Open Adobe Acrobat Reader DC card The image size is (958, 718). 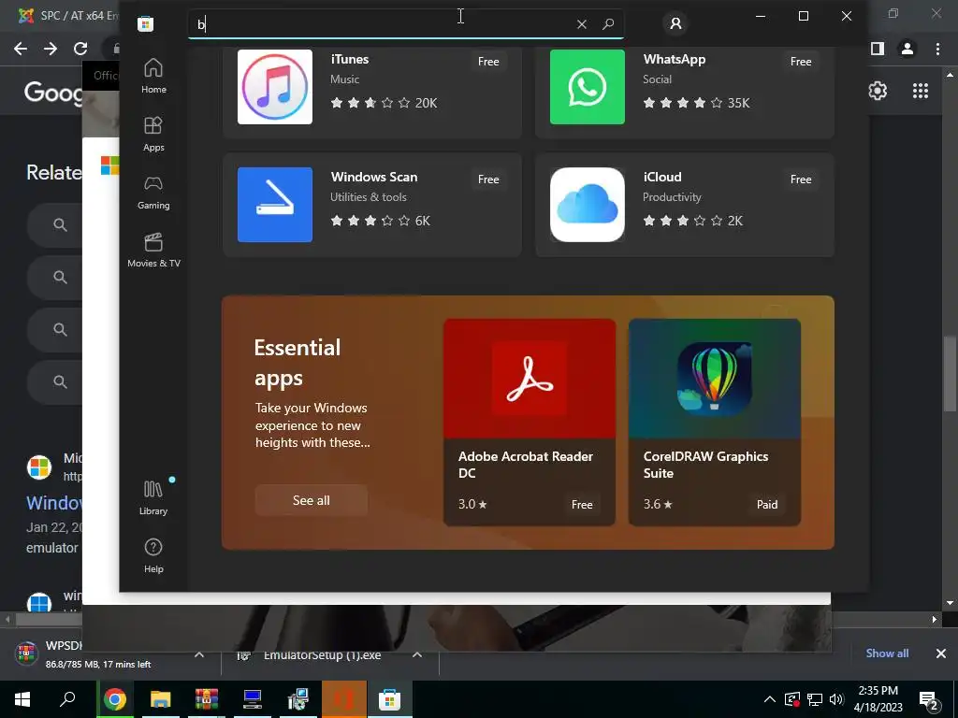tap(530, 422)
